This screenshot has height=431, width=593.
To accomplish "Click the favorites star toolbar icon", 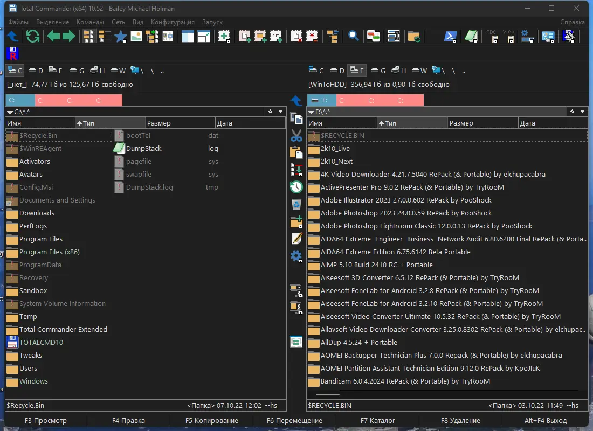I will (x=120, y=36).
